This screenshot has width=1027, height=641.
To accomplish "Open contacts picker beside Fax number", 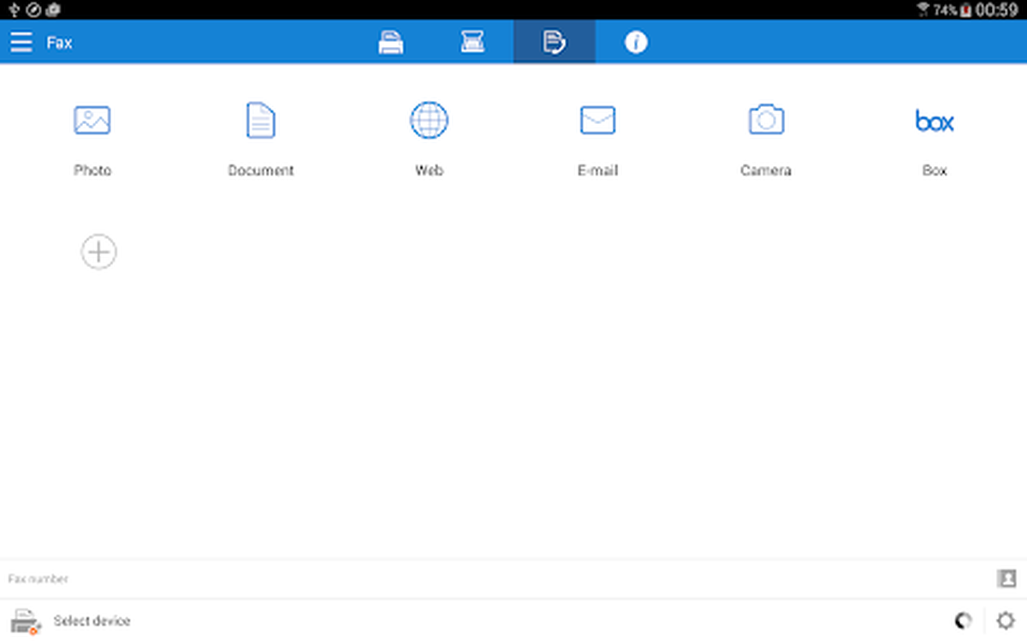I will (x=1006, y=579).
